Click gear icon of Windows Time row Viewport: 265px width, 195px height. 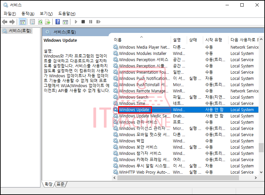(116, 103)
